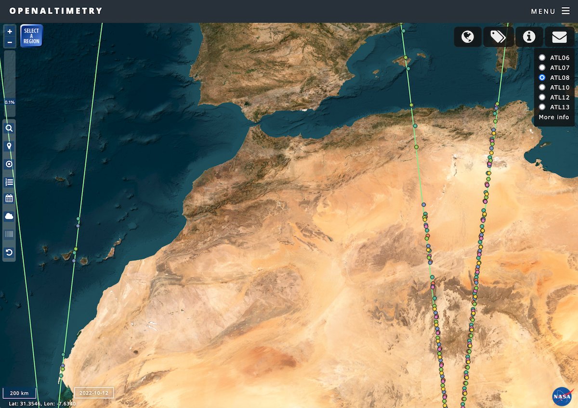Open the info panel icon
This screenshot has width=578, height=408.
coord(528,37)
